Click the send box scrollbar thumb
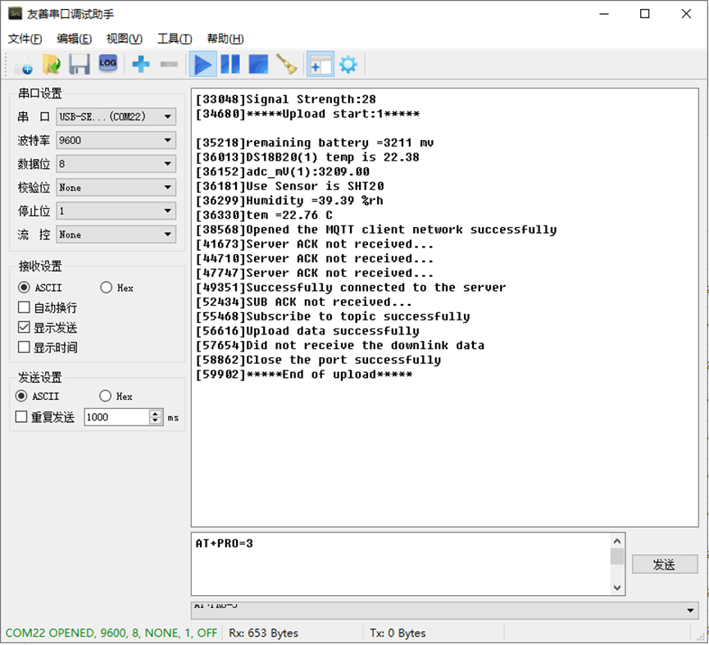The height and width of the screenshot is (645, 709). (616, 556)
